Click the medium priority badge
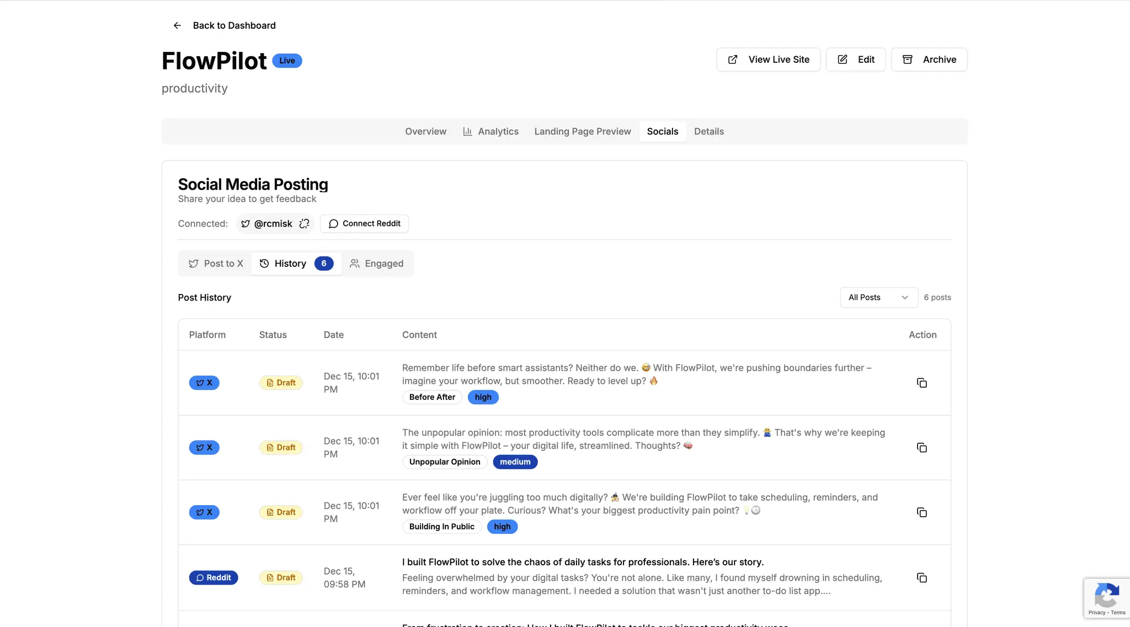 (515, 462)
